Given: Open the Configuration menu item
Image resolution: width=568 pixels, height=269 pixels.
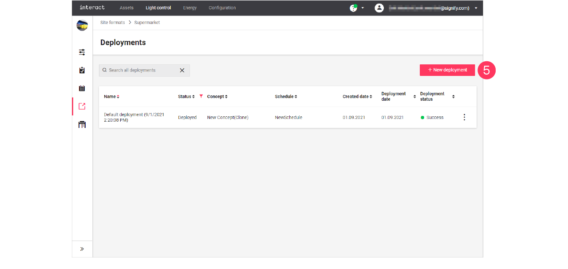Looking at the screenshot, I should pyautogui.click(x=222, y=8).
